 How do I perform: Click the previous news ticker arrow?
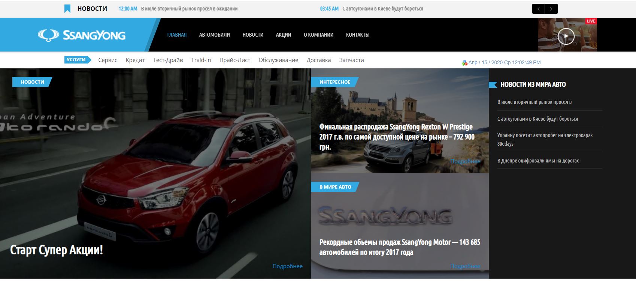[539, 9]
